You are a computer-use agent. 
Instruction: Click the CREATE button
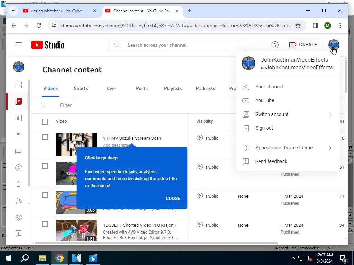click(x=304, y=45)
